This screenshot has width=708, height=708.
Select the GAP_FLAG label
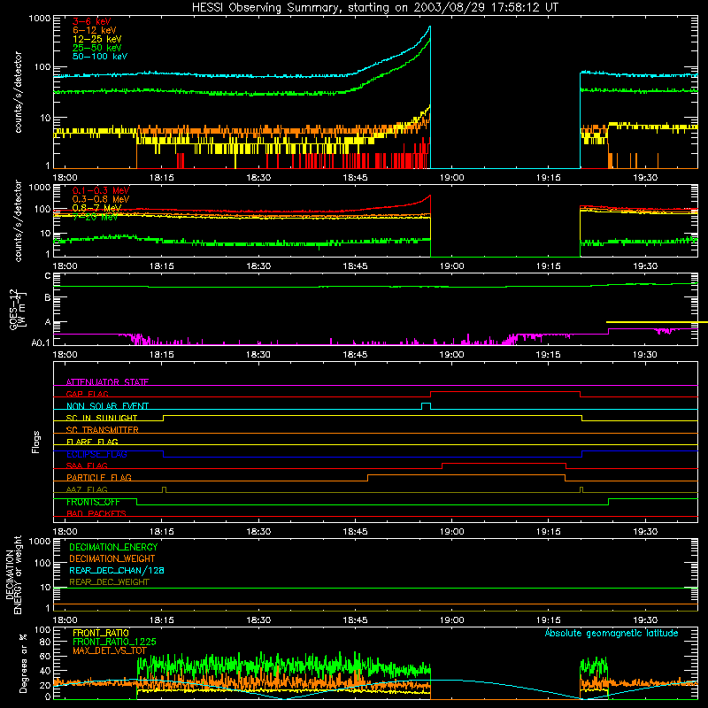[x=87, y=394]
